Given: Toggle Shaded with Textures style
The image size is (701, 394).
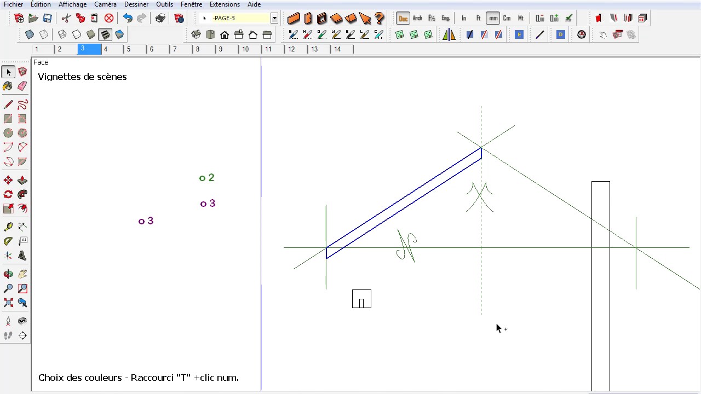Looking at the screenshot, I should (x=105, y=34).
